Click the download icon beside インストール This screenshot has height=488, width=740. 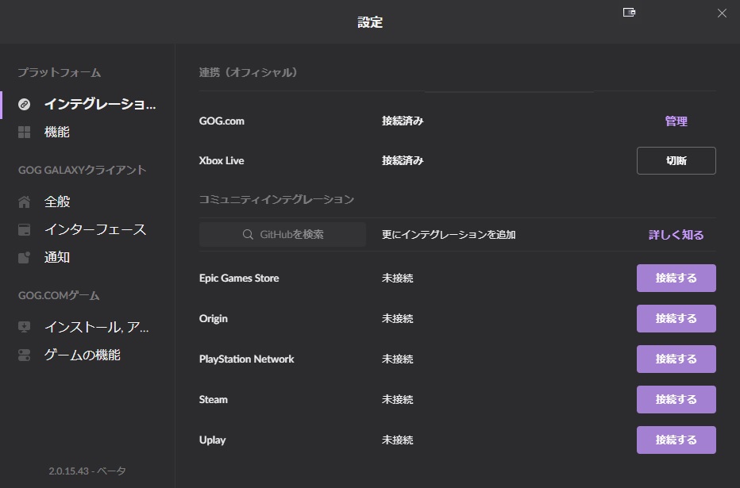(x=24, y=327)
